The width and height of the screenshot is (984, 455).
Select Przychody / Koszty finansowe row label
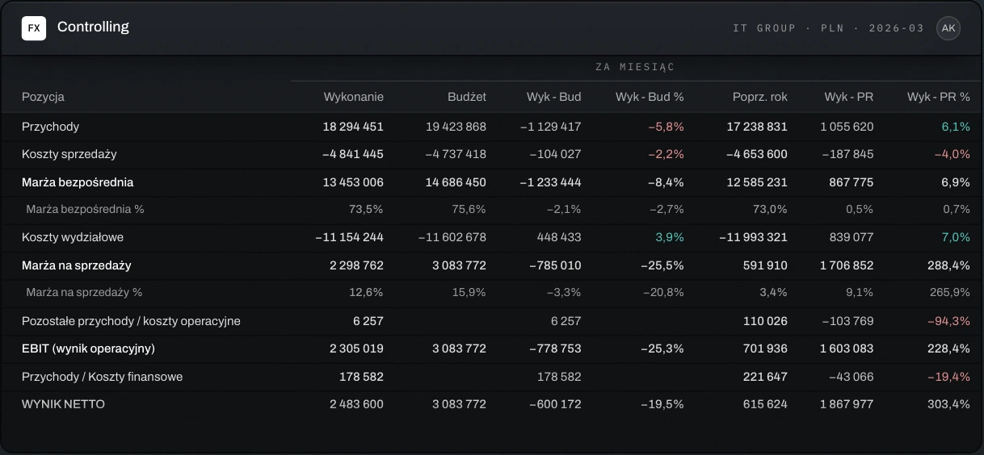(x=102, y=377)
